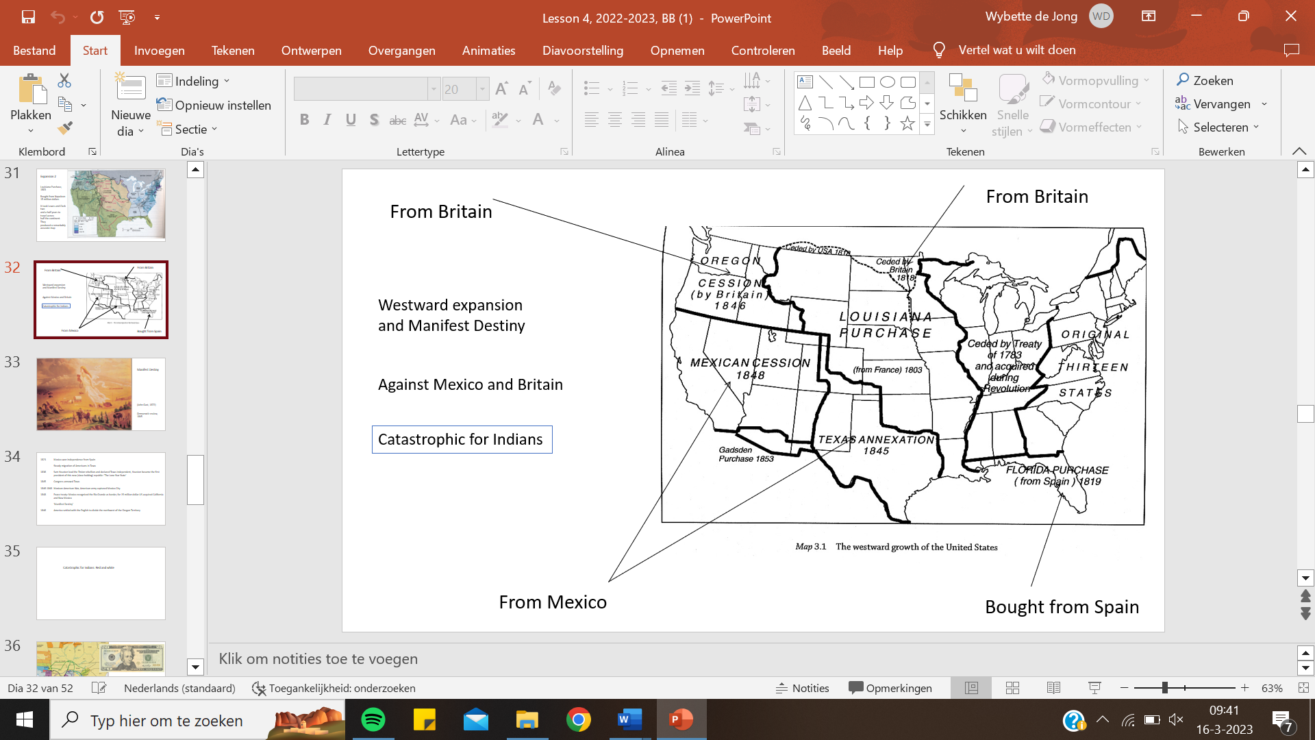Toggle the Notities notes pane
Viewport: 1315px width, 740px height.
tap(802, 688)
